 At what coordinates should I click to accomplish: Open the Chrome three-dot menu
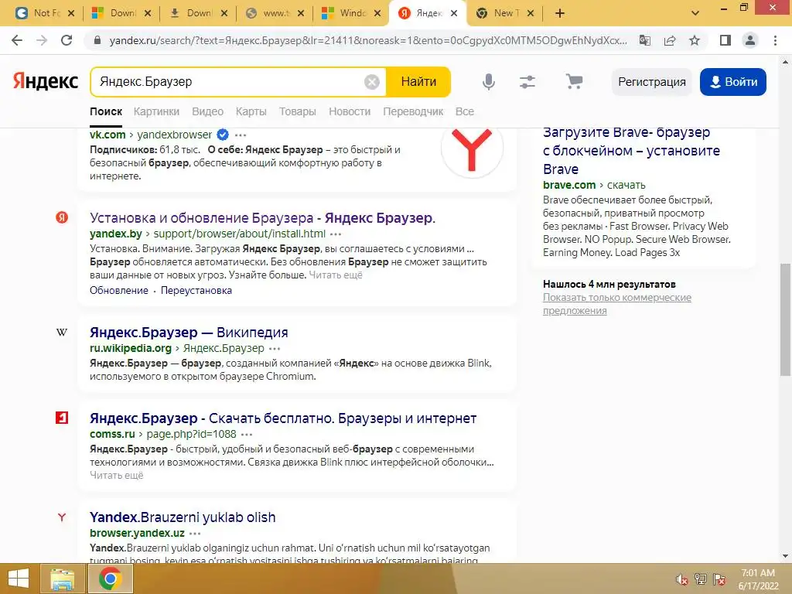pyautogui.click(x=775, y=40)
